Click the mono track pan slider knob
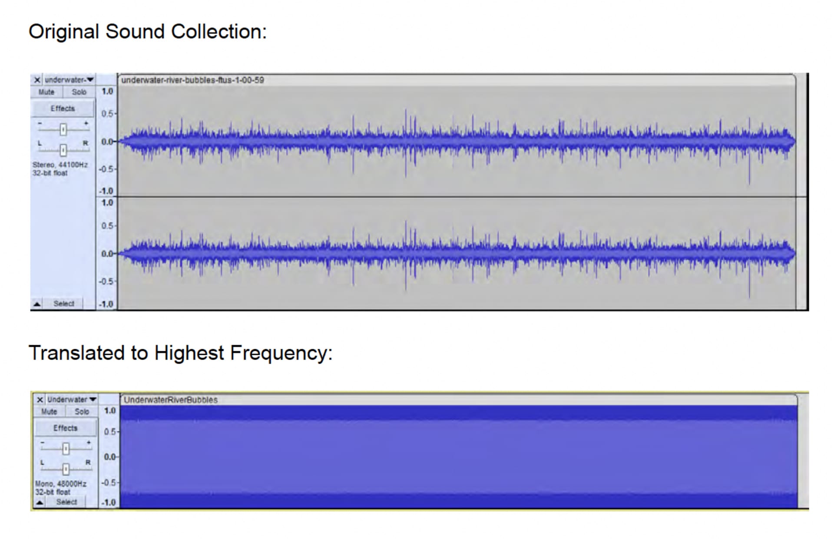834x539 pixels. tap(66, 470)
